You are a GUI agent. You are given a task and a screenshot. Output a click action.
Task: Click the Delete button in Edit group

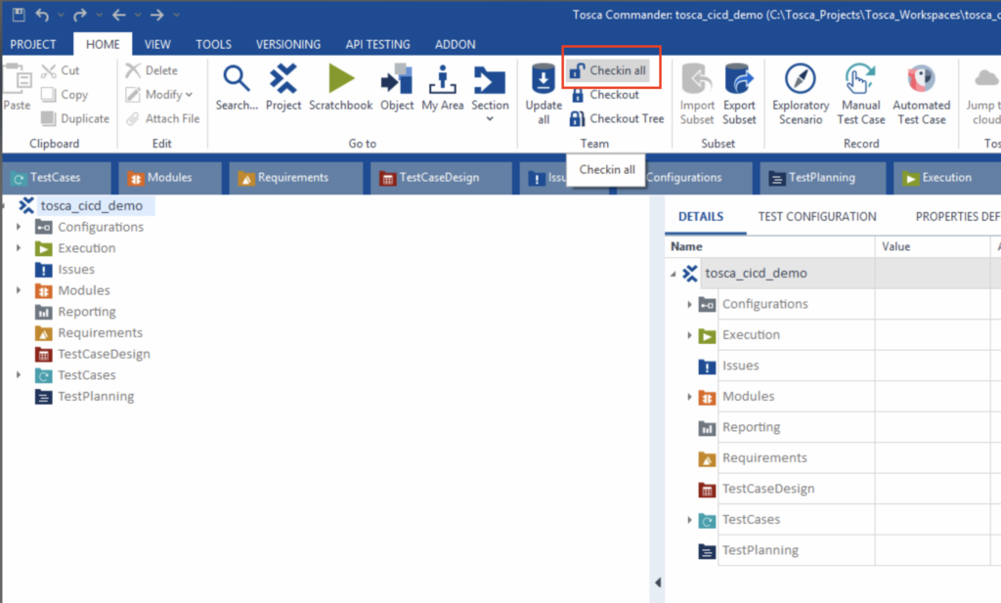click(x=152, y=70)
